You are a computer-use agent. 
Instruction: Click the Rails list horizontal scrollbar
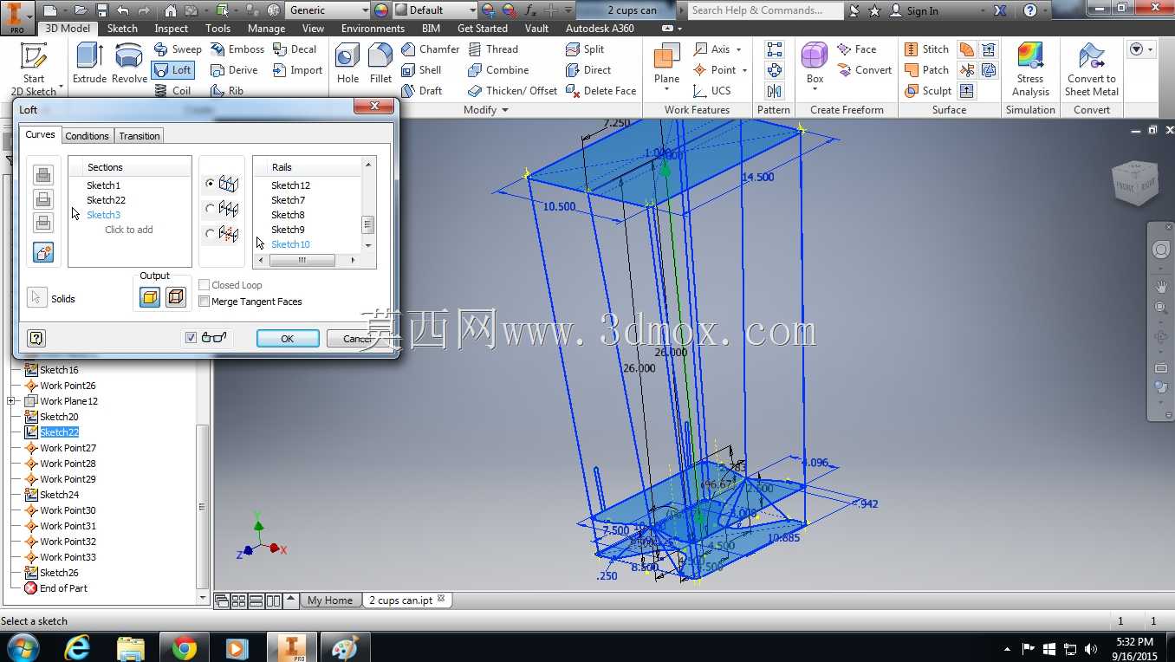click(304, 260)
